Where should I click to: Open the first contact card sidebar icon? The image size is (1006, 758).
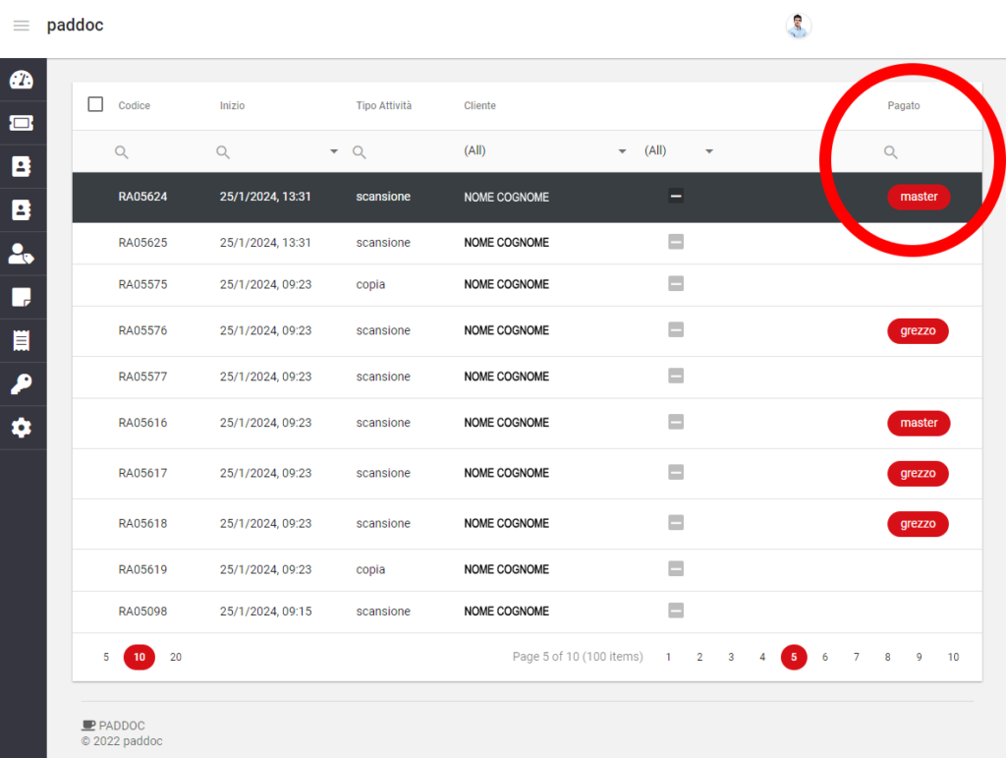22,166
